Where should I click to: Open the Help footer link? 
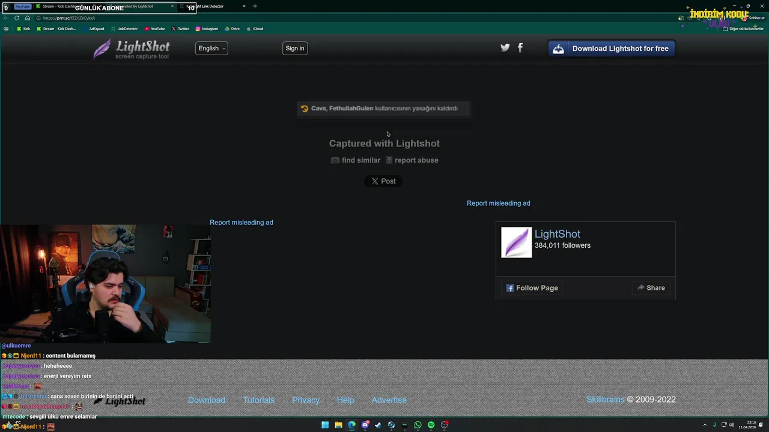pos(345,400)
